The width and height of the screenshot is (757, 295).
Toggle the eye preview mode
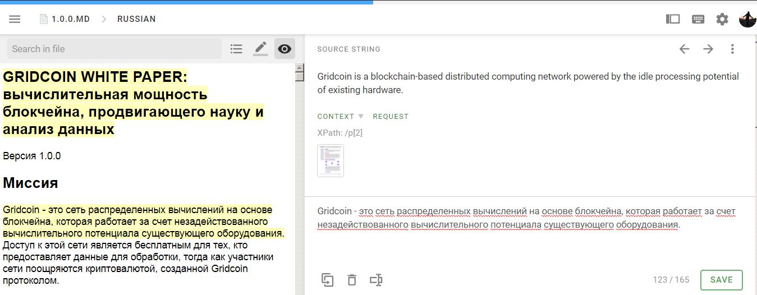tap(285, 49)
